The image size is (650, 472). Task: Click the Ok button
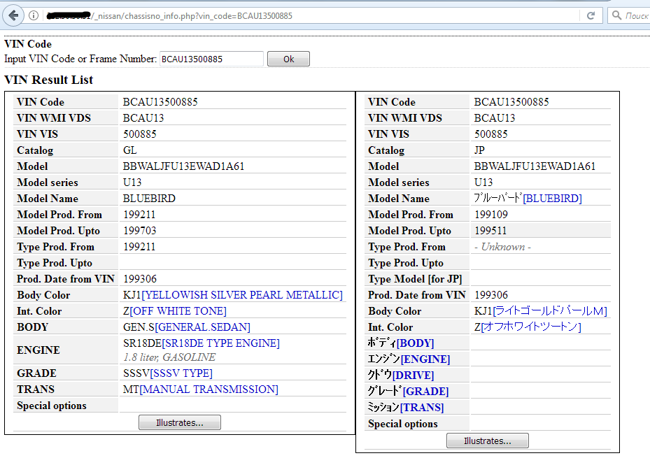click(288, 59)
